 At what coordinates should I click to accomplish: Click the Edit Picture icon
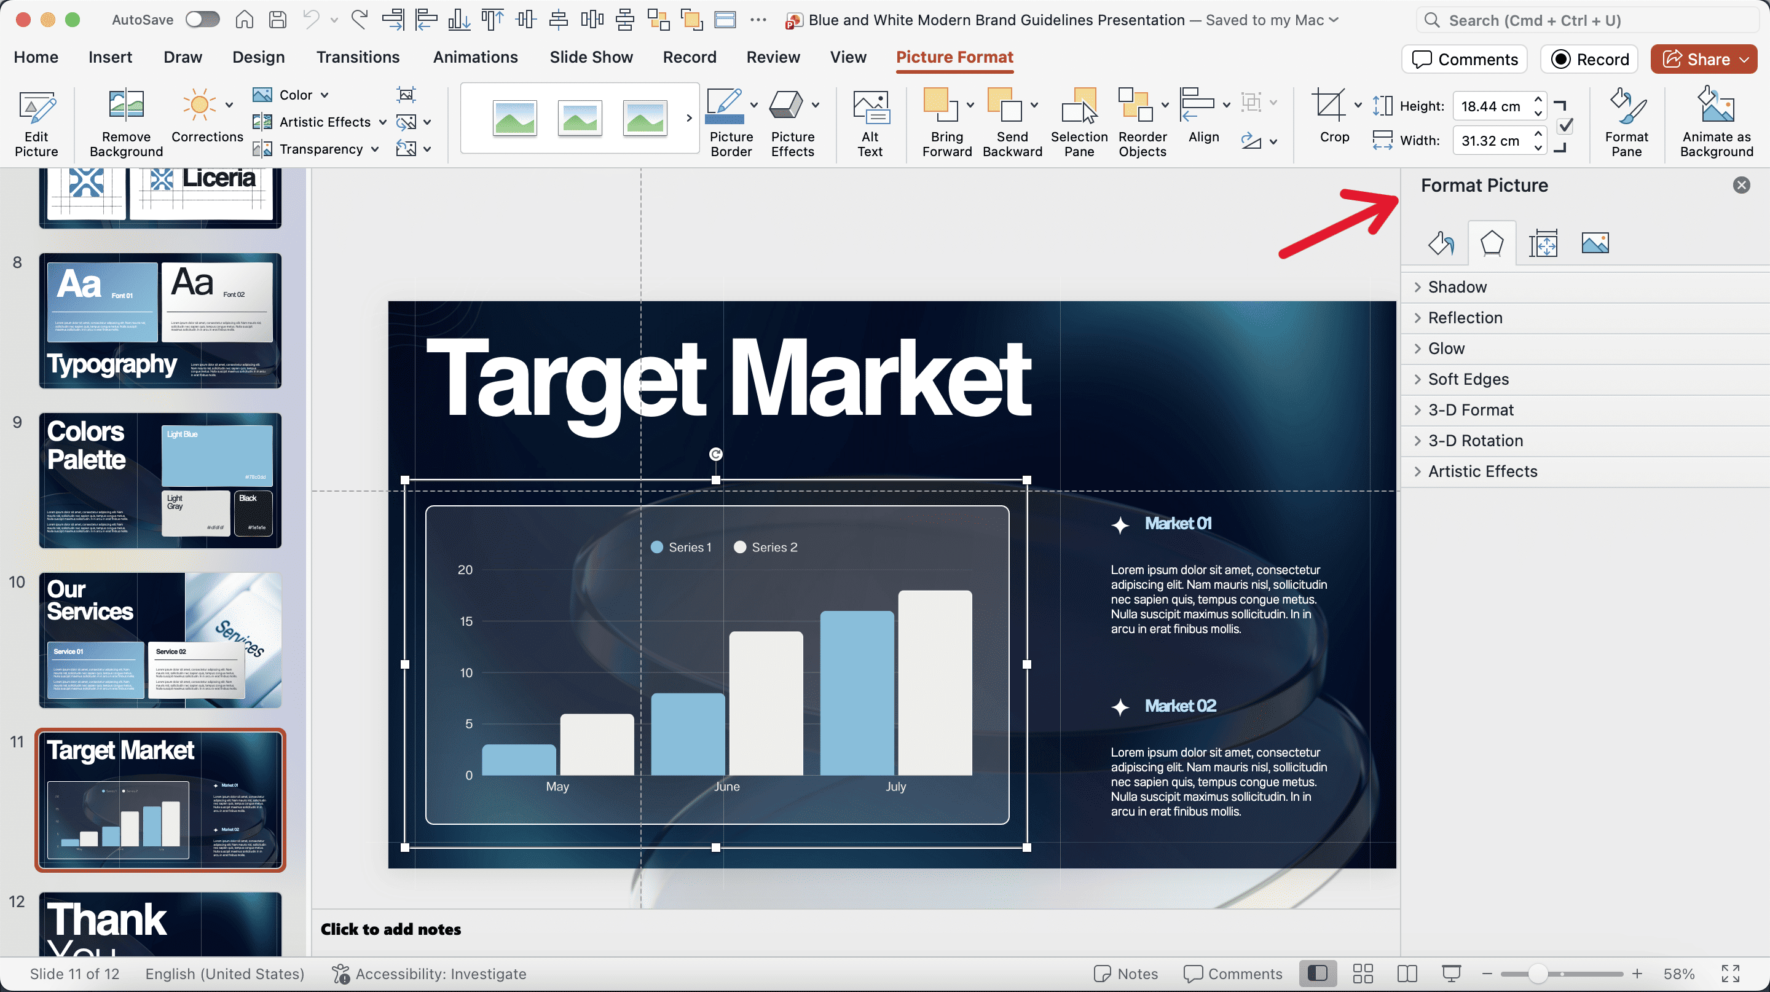[36, 107]
